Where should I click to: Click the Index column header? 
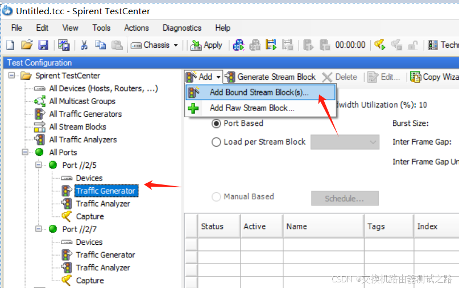coord(436,226)
